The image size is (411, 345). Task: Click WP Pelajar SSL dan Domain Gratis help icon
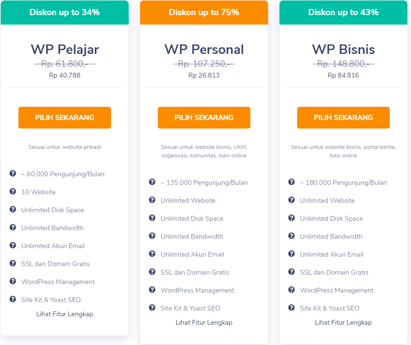[13, 263]
